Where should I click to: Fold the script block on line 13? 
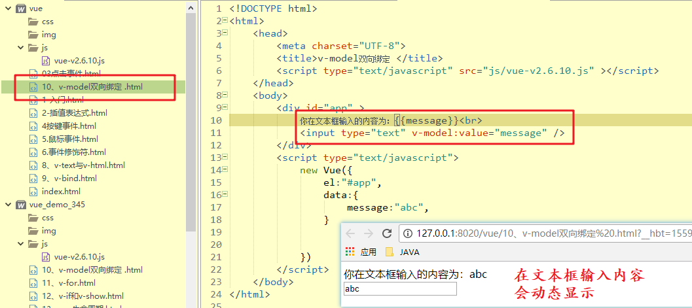point(225,157)
